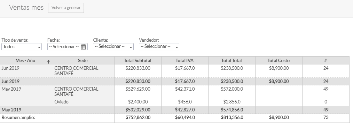This screenshot has width=353, height=126.
Task: Click May 2019 CENTRO COMERCIAL SANTAFÉ cell
Action: coord(76,91)
